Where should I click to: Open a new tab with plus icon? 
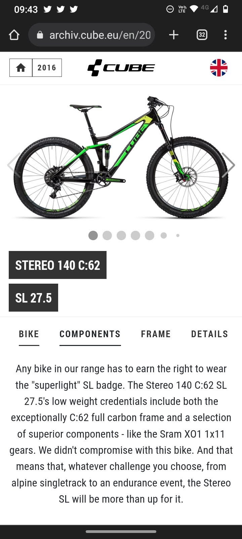173,35
